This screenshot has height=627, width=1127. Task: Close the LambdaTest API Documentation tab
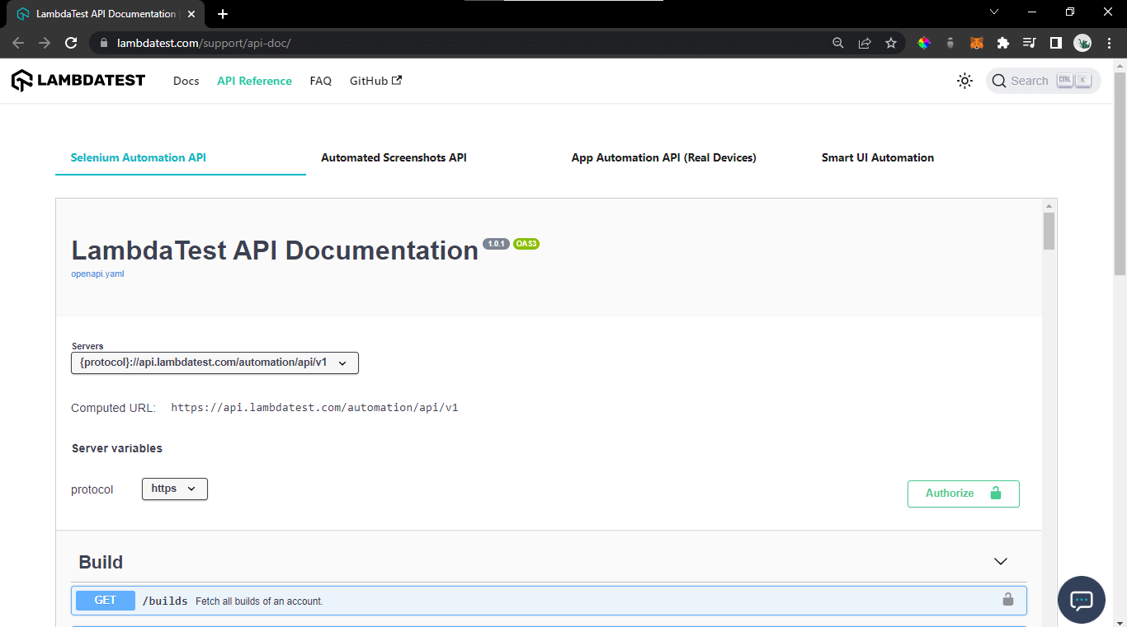tap(191, 14)
